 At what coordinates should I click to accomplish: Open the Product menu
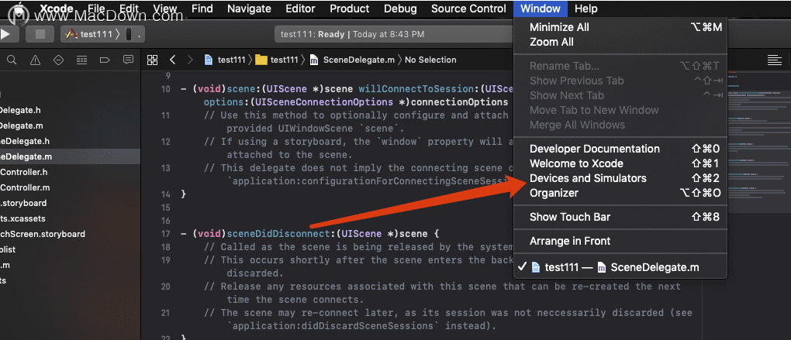coord(350,9)
